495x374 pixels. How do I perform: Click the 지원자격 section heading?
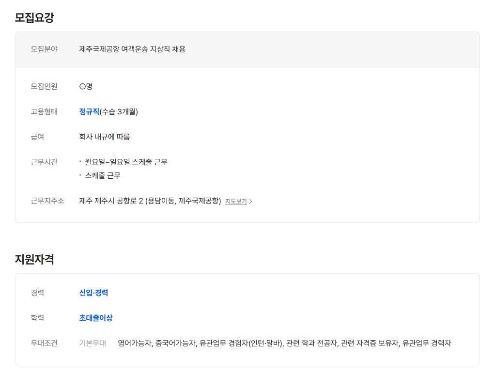pos(34,259)
